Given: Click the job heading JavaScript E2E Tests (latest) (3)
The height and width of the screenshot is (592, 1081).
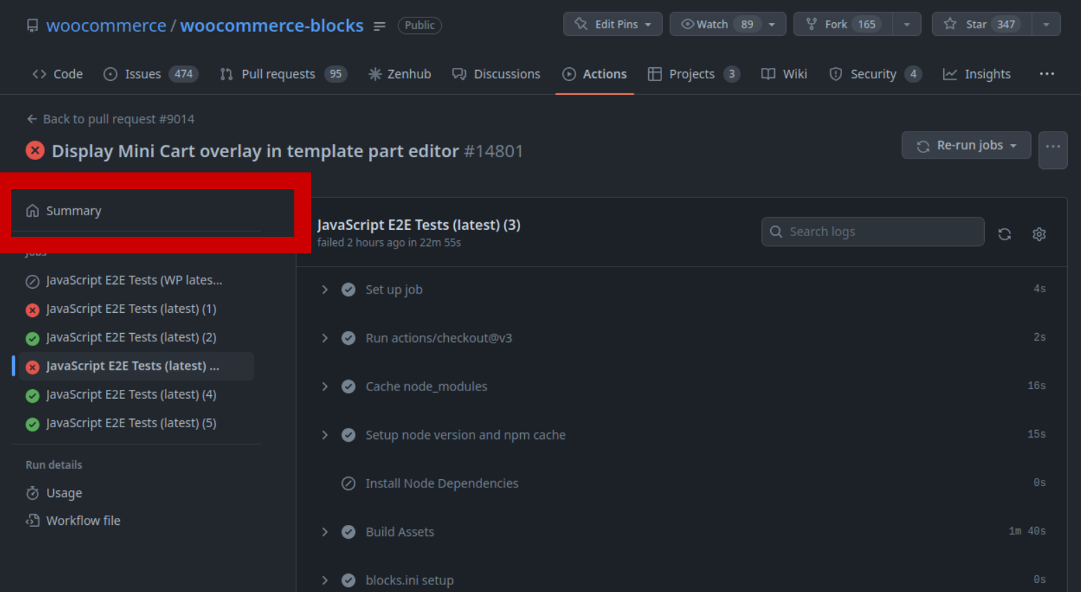Looking at the screenshot, I should (x=419, y=225).
